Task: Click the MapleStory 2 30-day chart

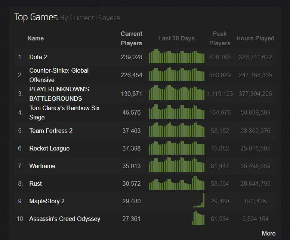Action: coord(198,200)
